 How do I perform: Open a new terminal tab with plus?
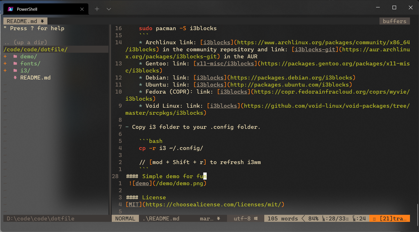click(x=97, y=9)
